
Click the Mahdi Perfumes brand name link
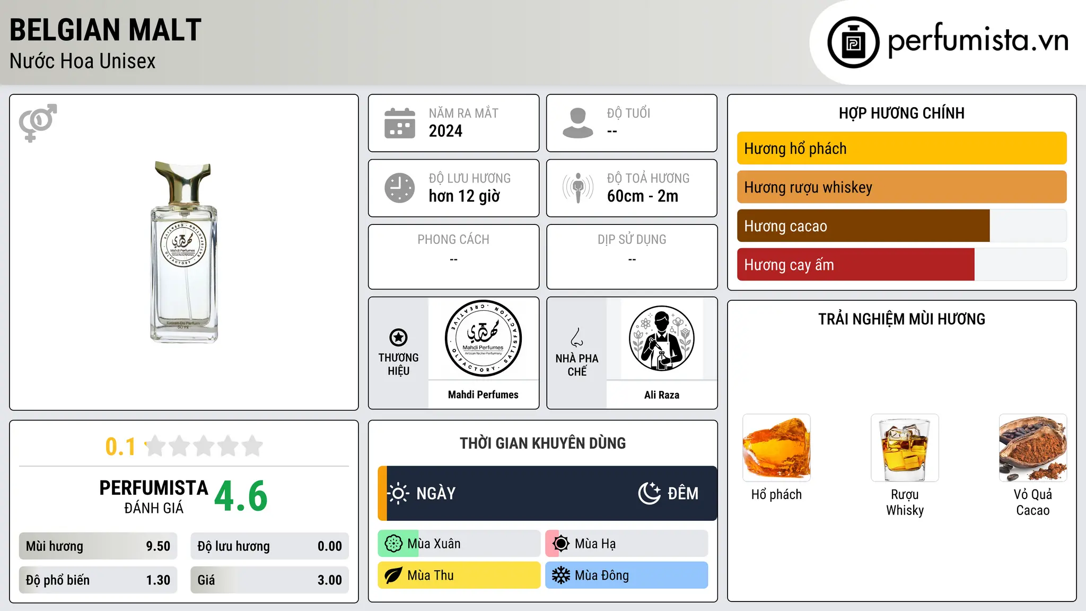coord(483,395)
